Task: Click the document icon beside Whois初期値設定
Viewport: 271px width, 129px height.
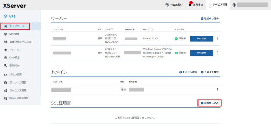Action: [x=5, y=98]
